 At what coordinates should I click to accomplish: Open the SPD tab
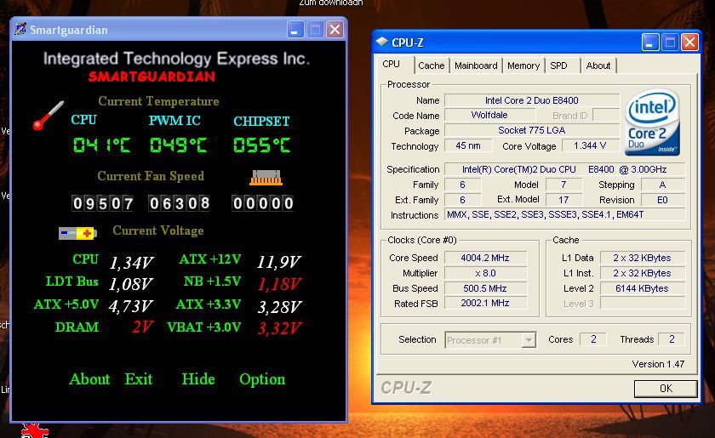(559, 65)
